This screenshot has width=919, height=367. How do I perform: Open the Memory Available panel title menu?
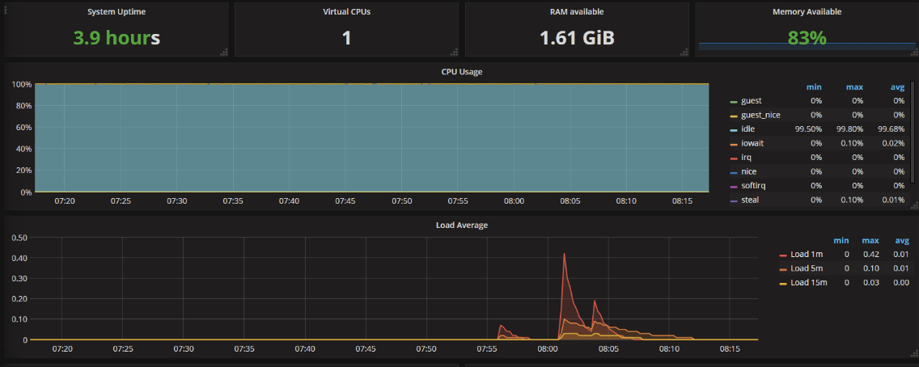(807, 11)
